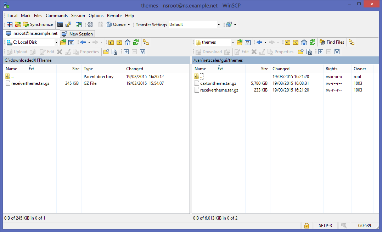Go to local parent directory icon
The image size is (382, 232).
click(x=111, y=42)
